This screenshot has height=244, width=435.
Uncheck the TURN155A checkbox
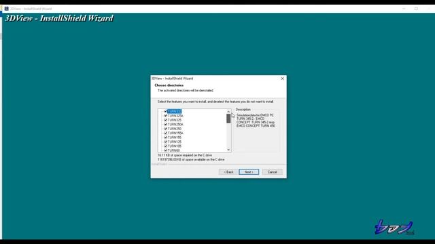pos(166,133)
